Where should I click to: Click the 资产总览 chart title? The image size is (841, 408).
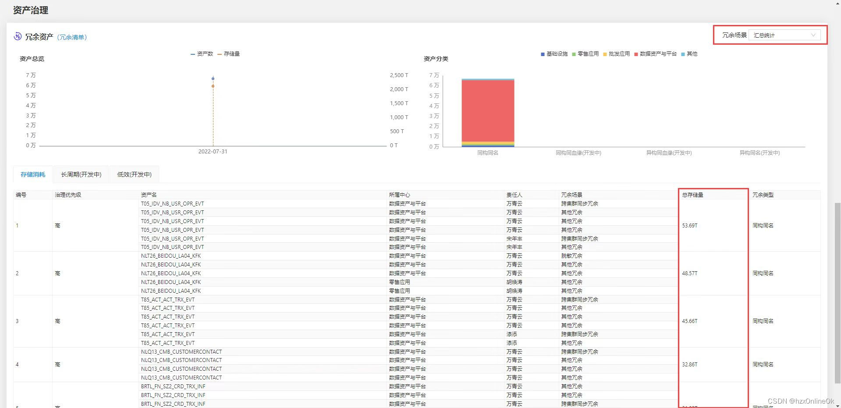[32, 59]
